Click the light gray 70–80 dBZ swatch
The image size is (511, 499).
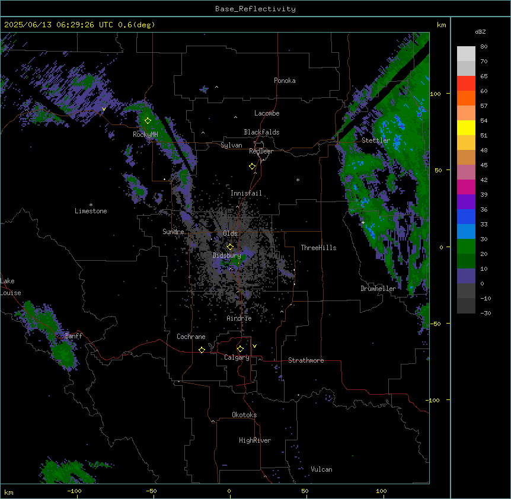(466, 54)
